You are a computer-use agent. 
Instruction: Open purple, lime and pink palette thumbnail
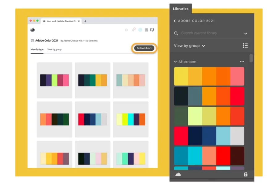click(x=54, y=80)
